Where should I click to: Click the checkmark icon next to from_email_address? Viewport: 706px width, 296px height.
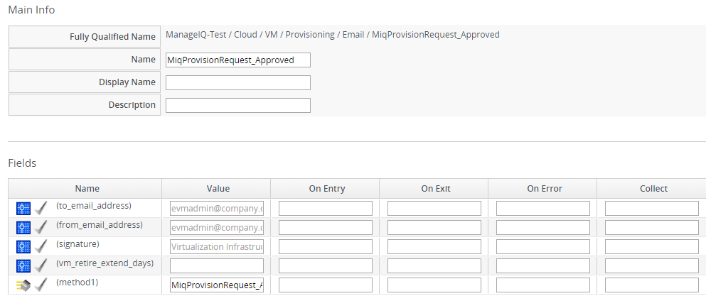click(41, 228)
